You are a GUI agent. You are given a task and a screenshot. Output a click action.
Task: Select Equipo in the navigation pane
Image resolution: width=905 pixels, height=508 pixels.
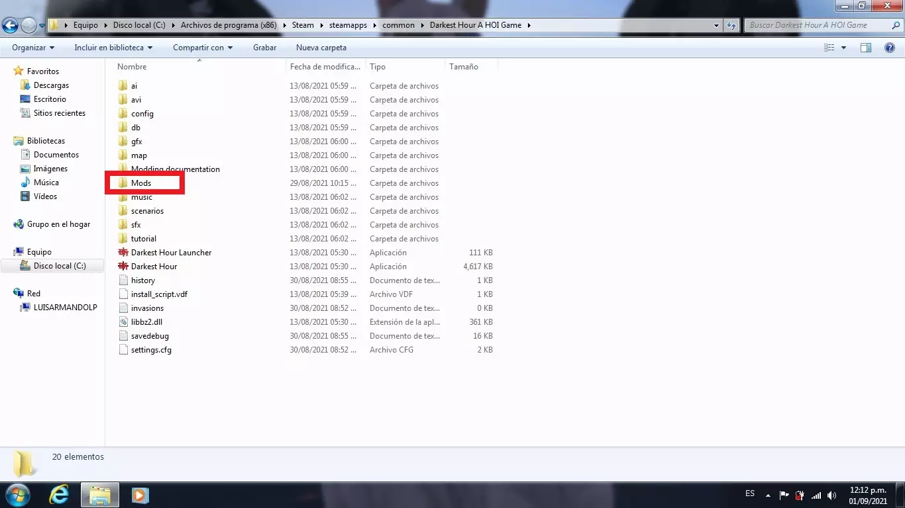coord(39,252)
